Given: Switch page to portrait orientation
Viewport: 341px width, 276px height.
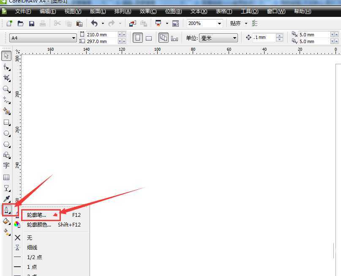Looking at the screenshot, I should (x=138, y=38).
